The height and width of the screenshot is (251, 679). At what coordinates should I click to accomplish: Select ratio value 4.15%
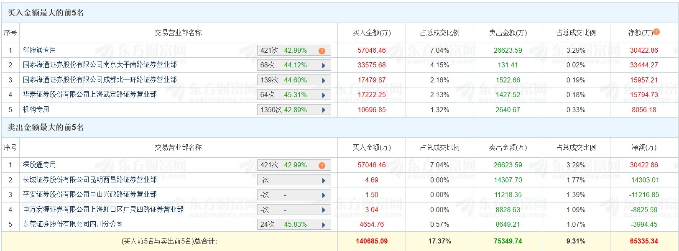pos(440,65)
